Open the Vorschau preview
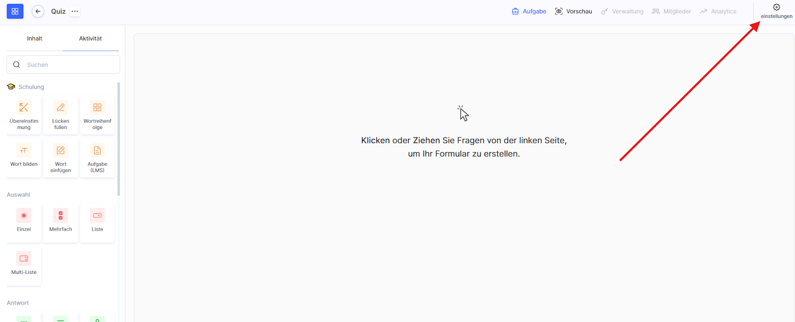The height and width of the screenshot is (322, 795). (573, 11)
